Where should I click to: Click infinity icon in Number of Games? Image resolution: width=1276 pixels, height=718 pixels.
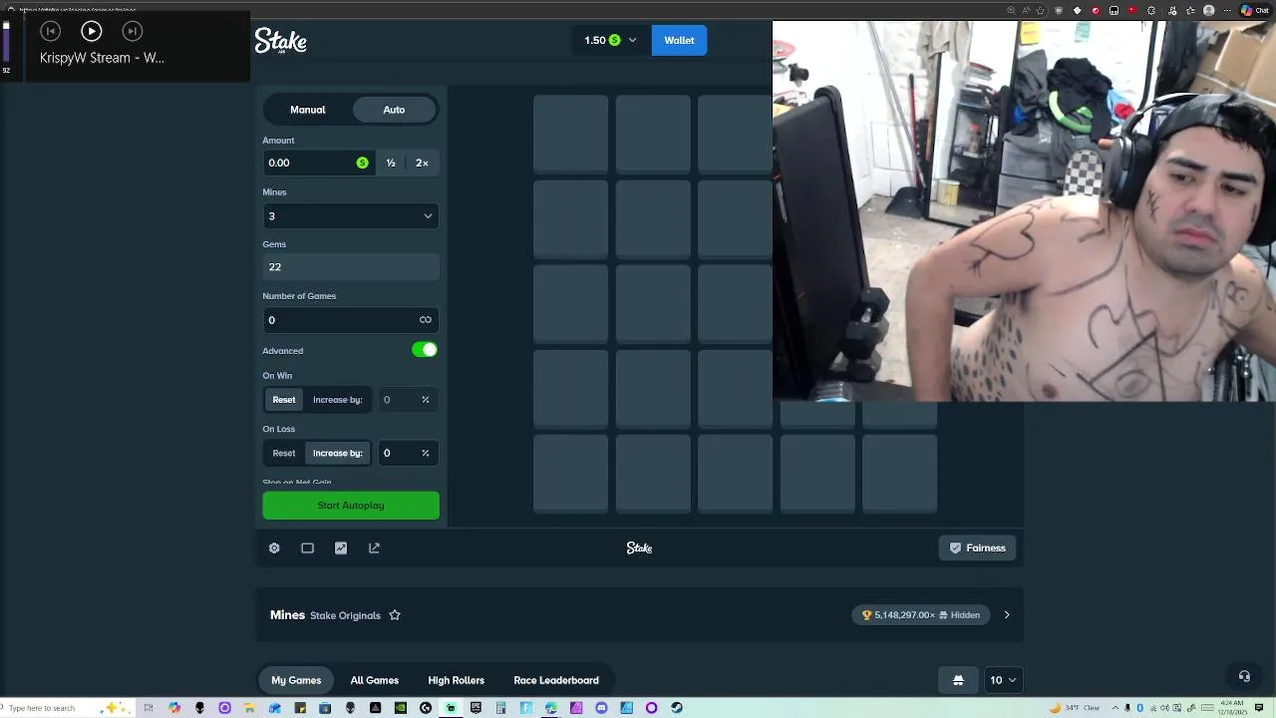click(x=426, y=320)
